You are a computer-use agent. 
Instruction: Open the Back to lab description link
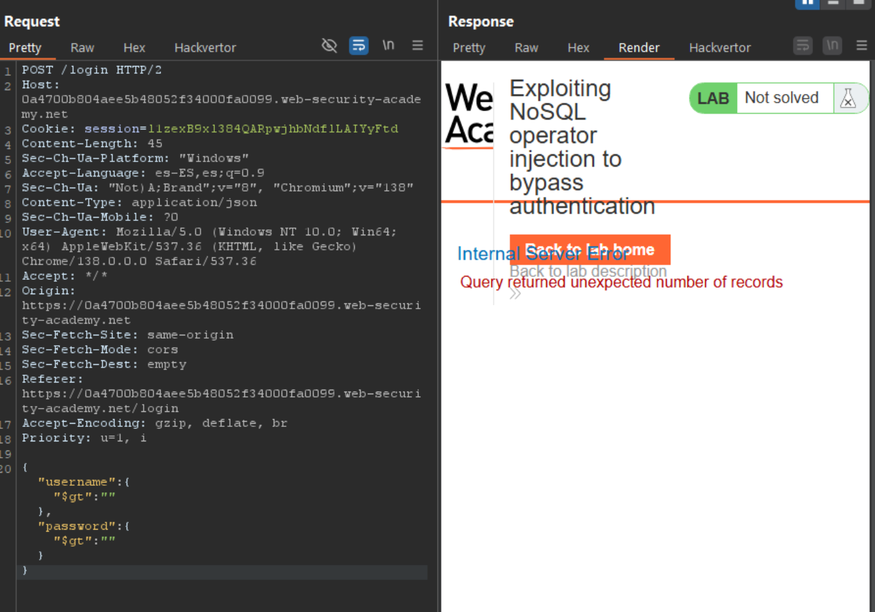pos(588,271)
